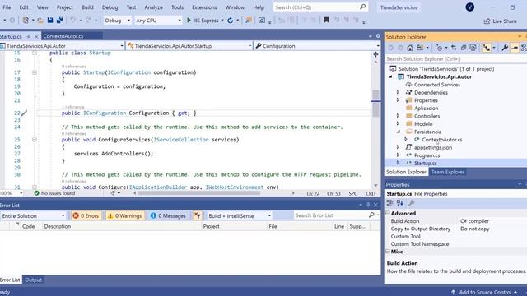
Task: Click the Search Solution Explorer field
Action: (x=455, y=59)
